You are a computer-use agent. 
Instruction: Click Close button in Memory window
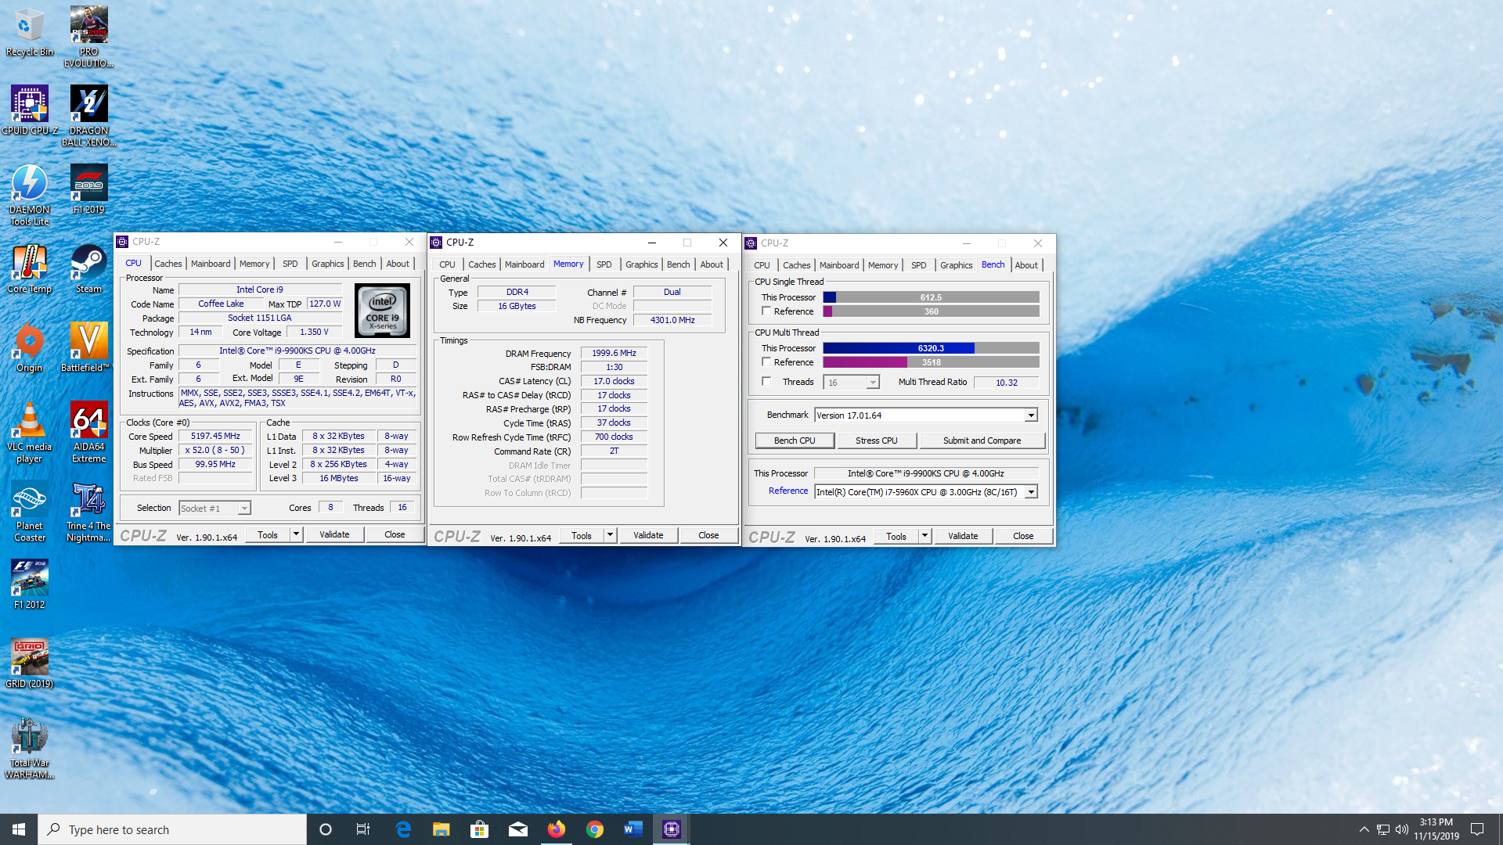click(708, 535)
